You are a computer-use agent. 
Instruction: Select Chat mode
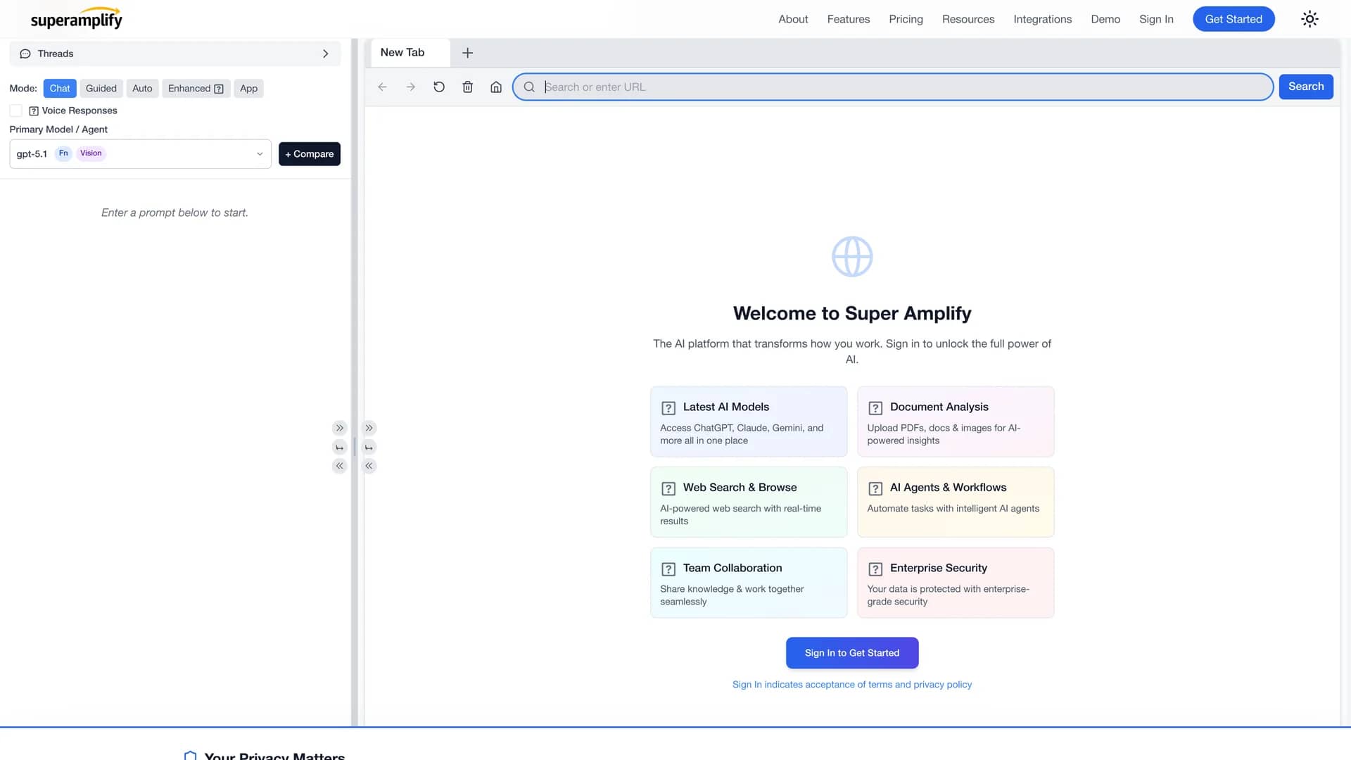coord(60,88)
